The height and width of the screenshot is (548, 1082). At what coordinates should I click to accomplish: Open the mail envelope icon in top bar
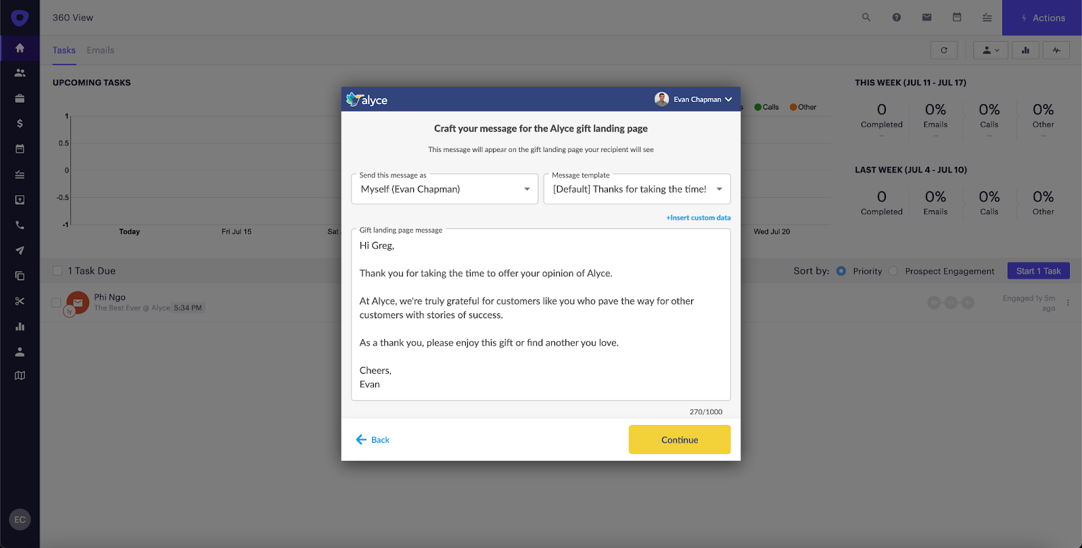point(926,18)
